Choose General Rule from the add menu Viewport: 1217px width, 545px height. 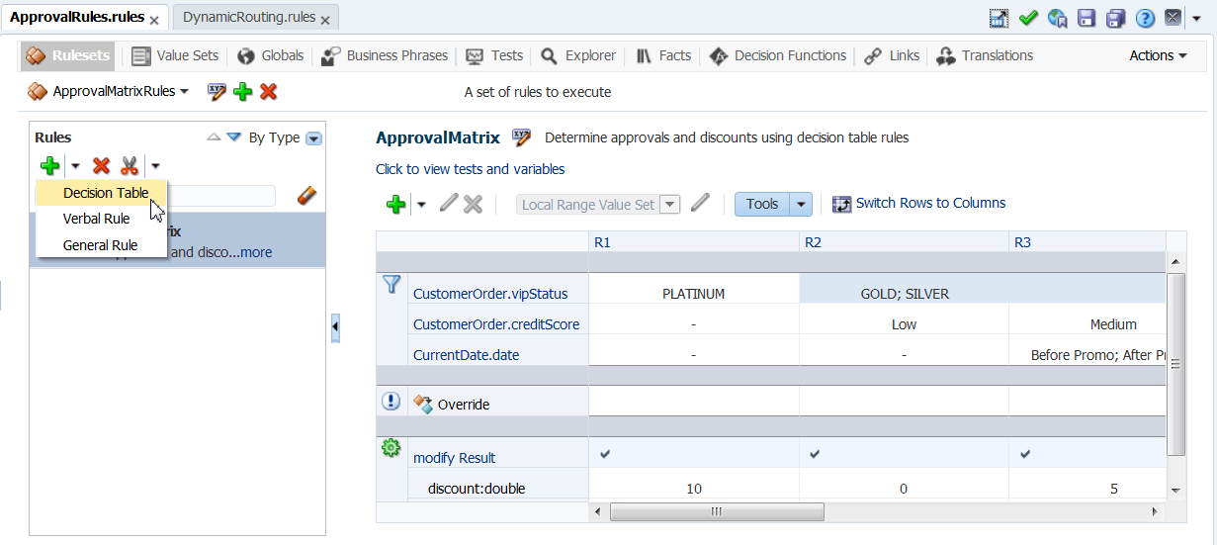[x=102, y=245]
